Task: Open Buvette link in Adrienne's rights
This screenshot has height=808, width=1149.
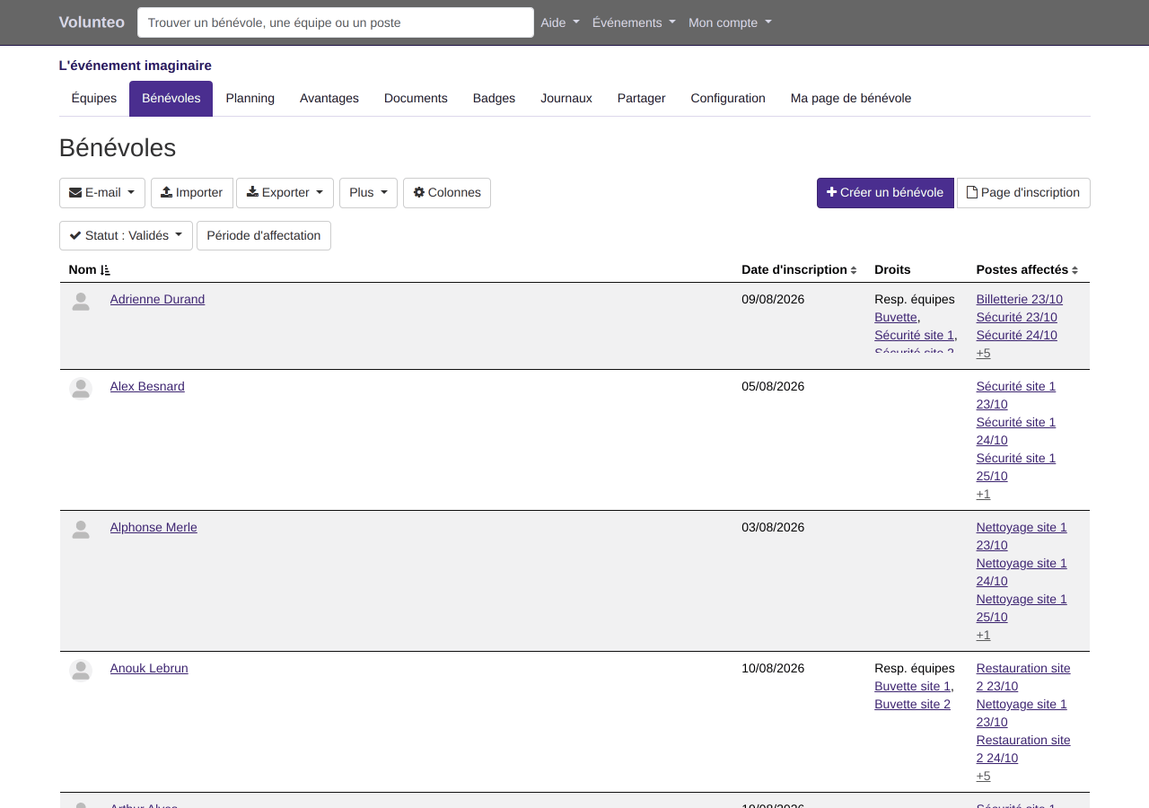Action: pos(896,317)
